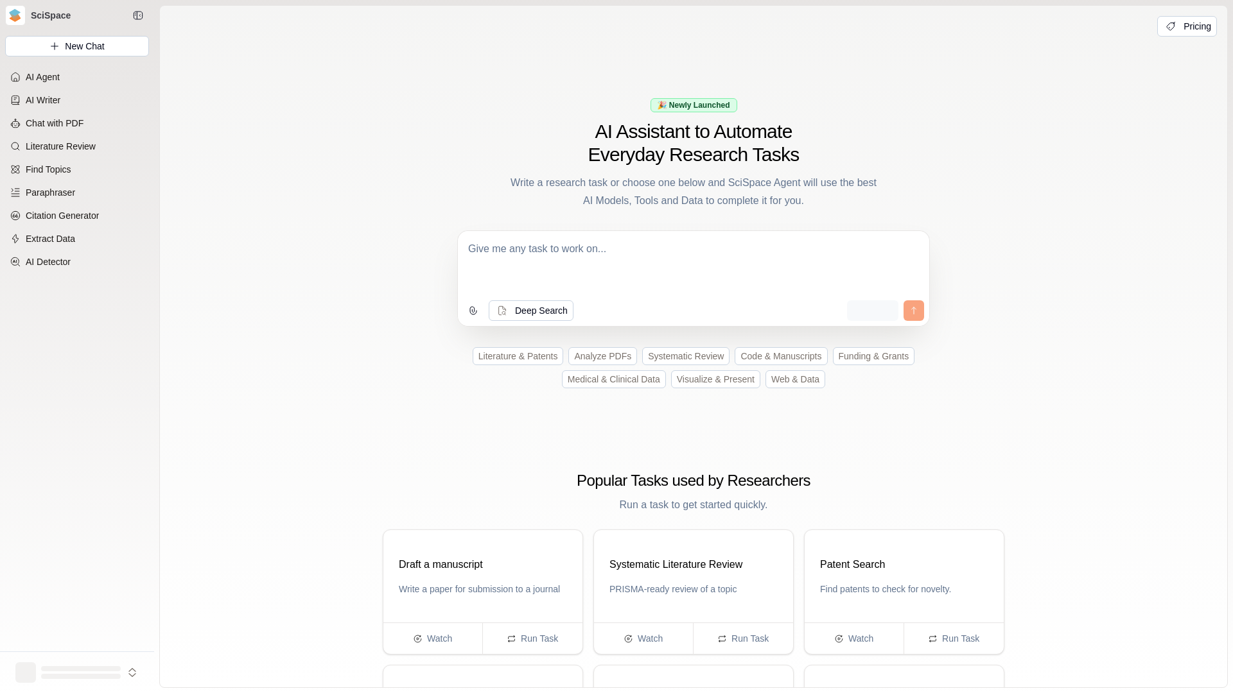This screenshot has height=693, width=1233.
Task: Click the Extract Data lightning icon
Action: tap(15, 239)
